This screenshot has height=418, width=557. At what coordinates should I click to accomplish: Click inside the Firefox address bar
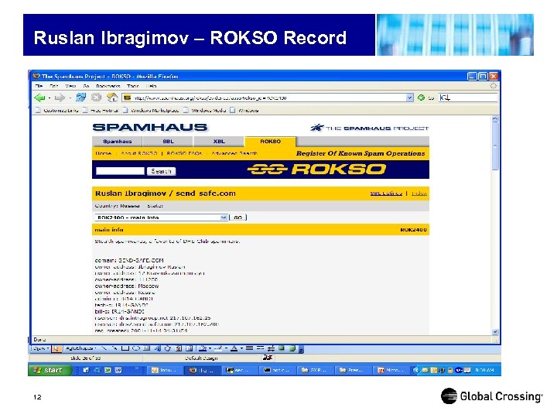[268, 98]
